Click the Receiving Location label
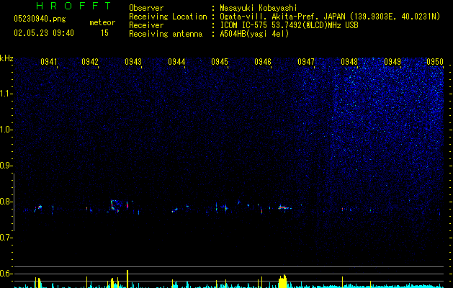Image resolution: width=453 pixels, height=288 pixels. point(168,17)
